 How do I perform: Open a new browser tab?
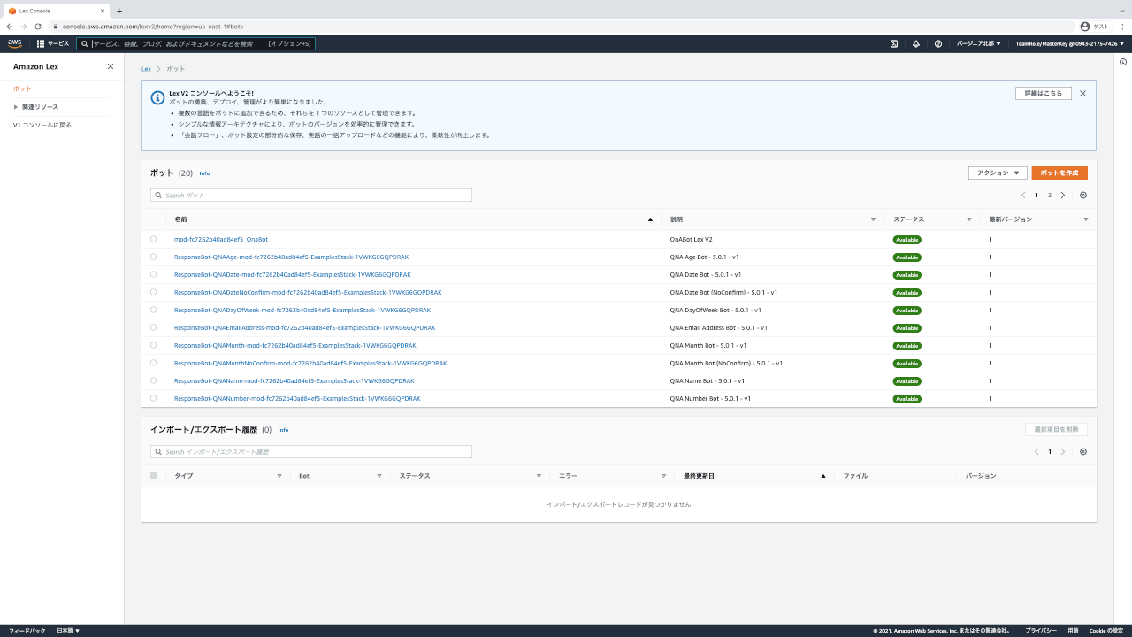point(119,11)
